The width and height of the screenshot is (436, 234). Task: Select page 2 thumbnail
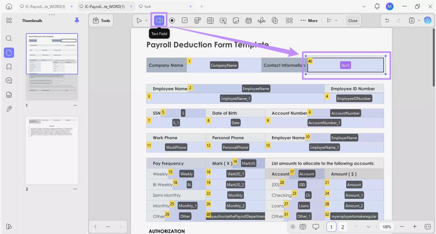(52, 150)
